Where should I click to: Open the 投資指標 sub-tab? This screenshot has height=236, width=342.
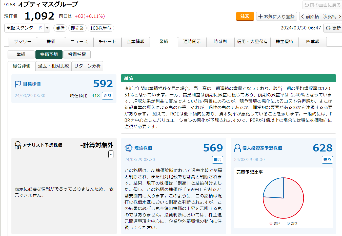[77, 55]
